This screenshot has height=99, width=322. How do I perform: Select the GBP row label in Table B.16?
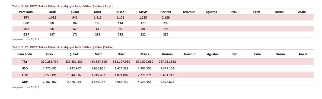coord(26,35)
